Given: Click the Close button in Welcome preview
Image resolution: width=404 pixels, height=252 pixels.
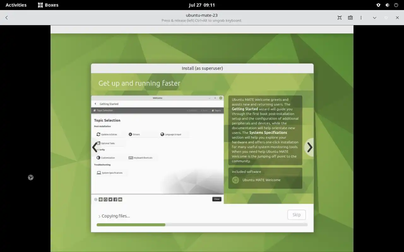Looking at the screenshot, I should (217, 199).
